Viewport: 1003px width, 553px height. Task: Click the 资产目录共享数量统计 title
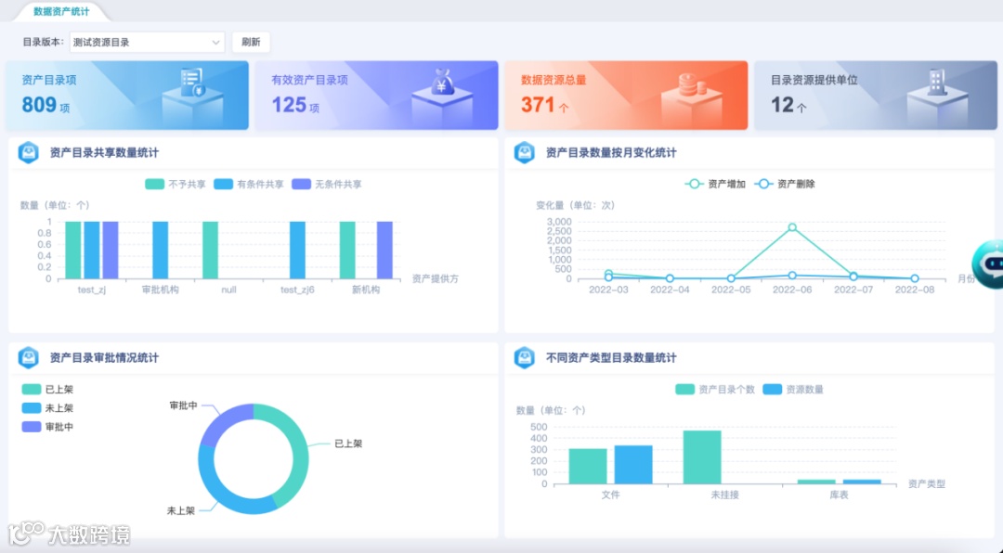[x=104, y=153]
